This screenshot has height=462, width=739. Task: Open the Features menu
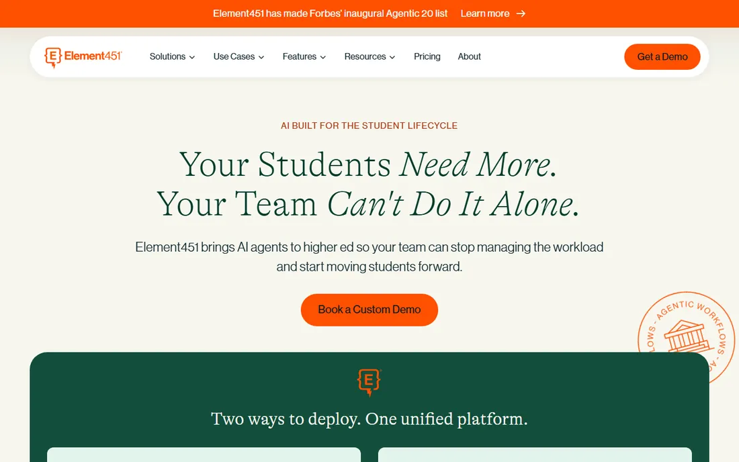click(x=304, y=56)
